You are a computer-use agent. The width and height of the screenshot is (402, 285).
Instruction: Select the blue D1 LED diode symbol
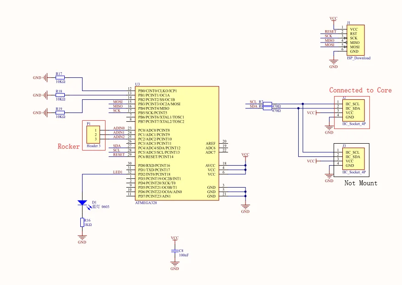click(x=82, y=203)
